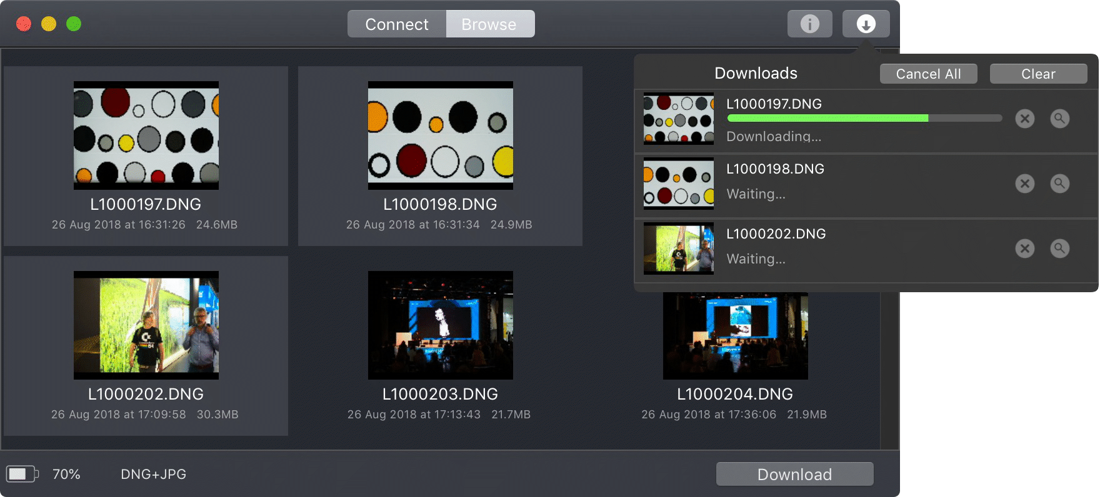
Task: Click the L1000197.DNG download progress bar
Action: point(864,118)
